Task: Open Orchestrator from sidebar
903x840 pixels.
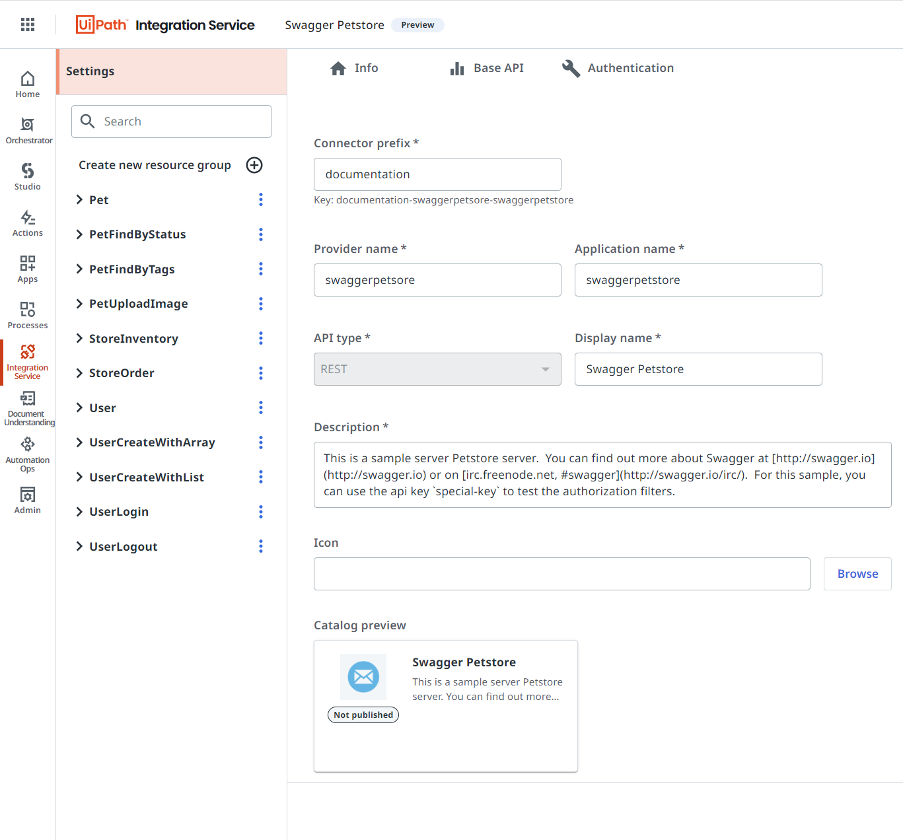Action: pyautogui.click(x=28, y=131)
